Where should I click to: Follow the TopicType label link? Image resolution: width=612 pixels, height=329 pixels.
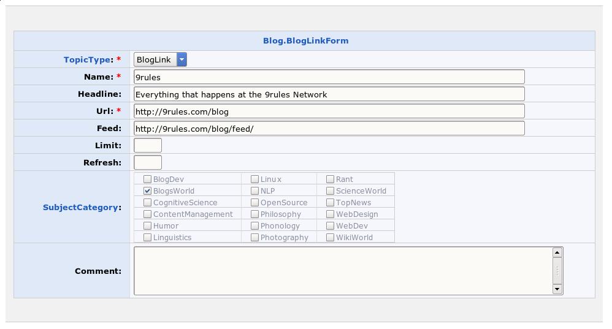pos(88,59)
